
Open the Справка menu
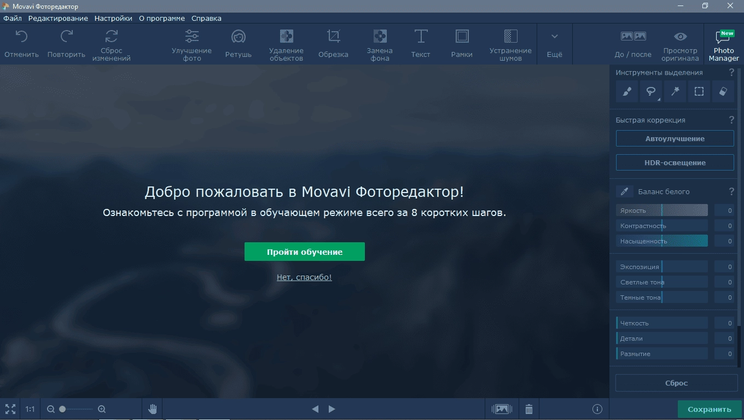pos(206,18)
